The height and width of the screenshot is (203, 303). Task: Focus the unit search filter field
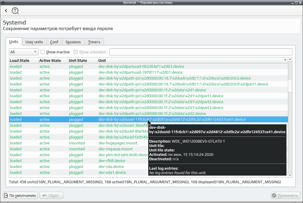click(201, 52)
